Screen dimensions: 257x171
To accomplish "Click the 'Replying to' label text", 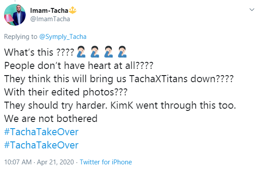I will pyautogui.click(x=21, y=37).
